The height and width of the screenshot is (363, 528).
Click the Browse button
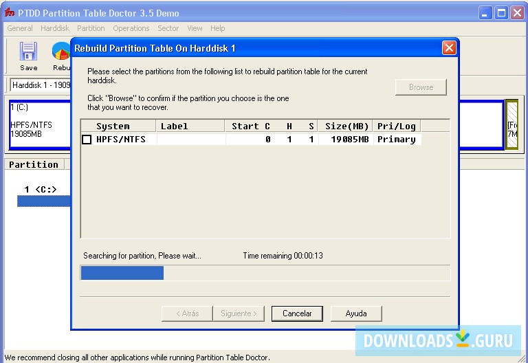tap(421, 87)
